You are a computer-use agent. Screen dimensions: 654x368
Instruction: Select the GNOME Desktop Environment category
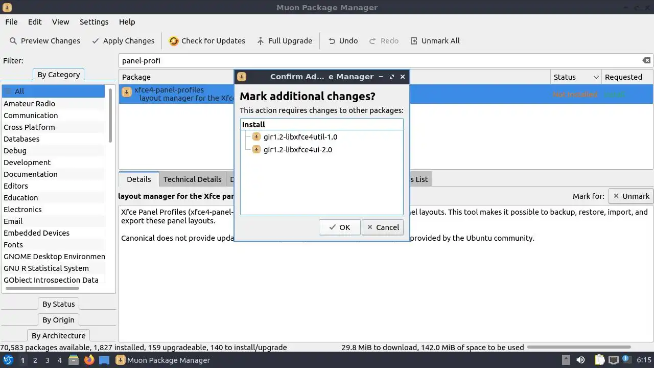[x=54, y=257]
